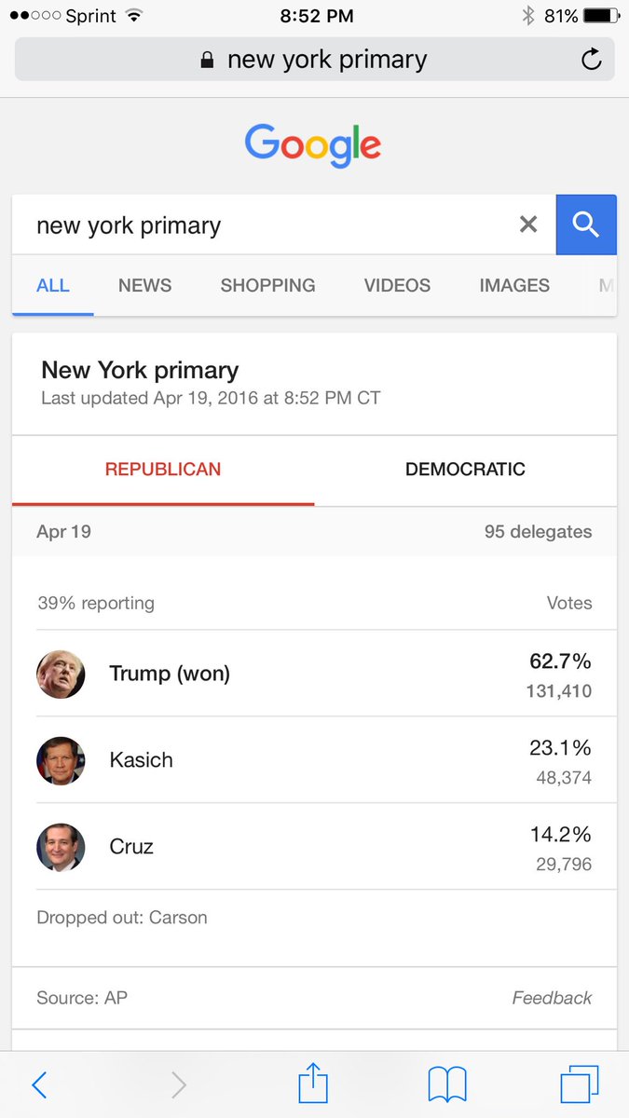Show open tabs with the tabs icon
629x1118 pixels.
point(580,1084)
